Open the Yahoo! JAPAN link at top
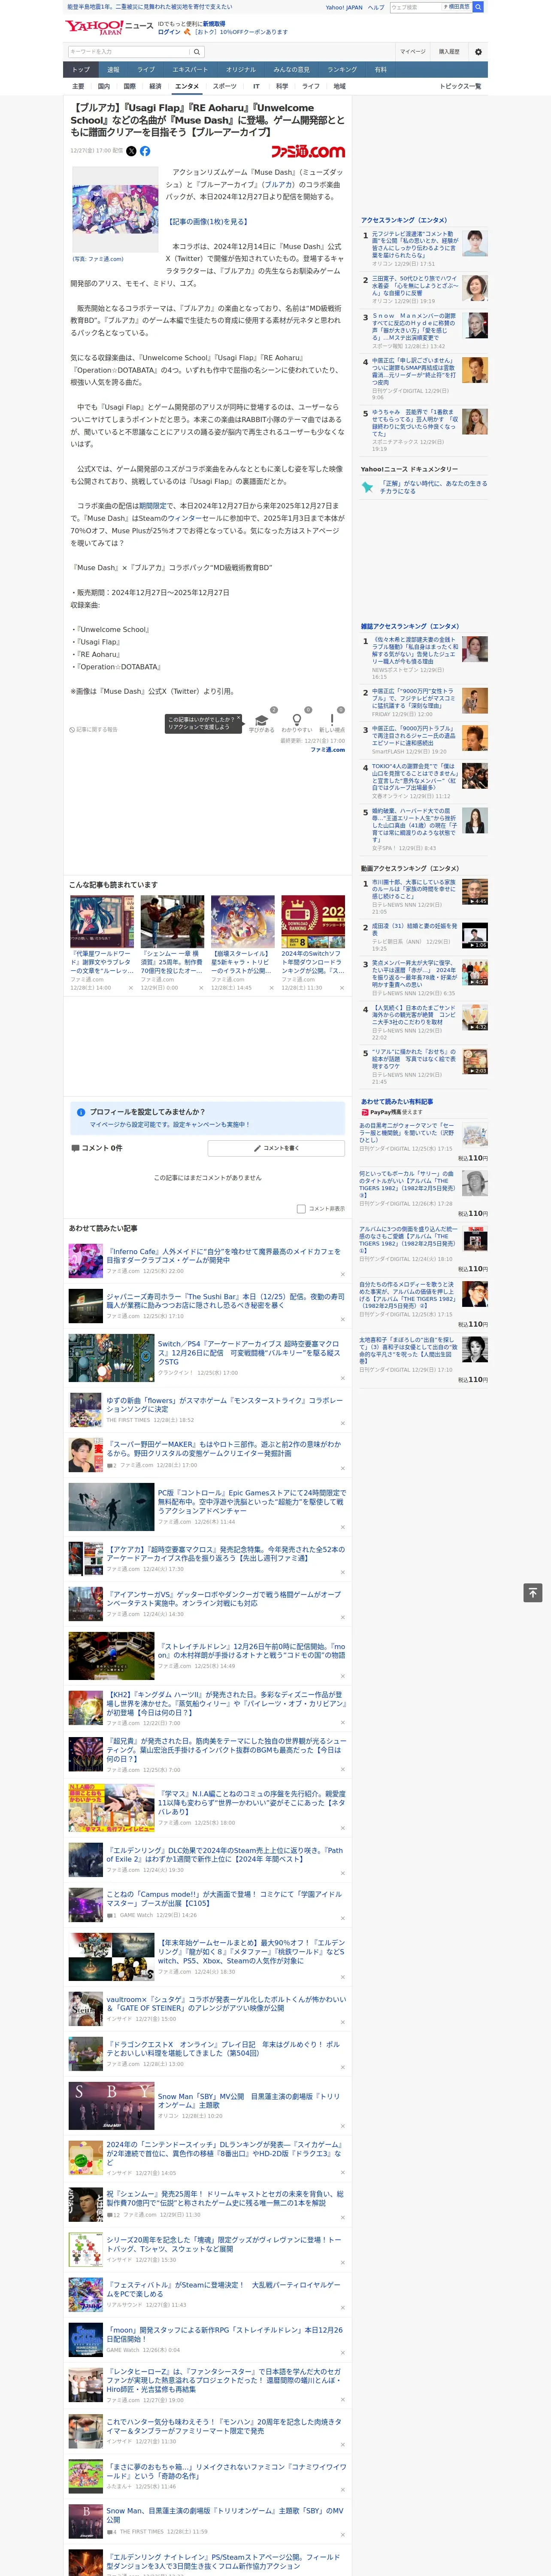551x2576 pixels. tap(344, 7)
